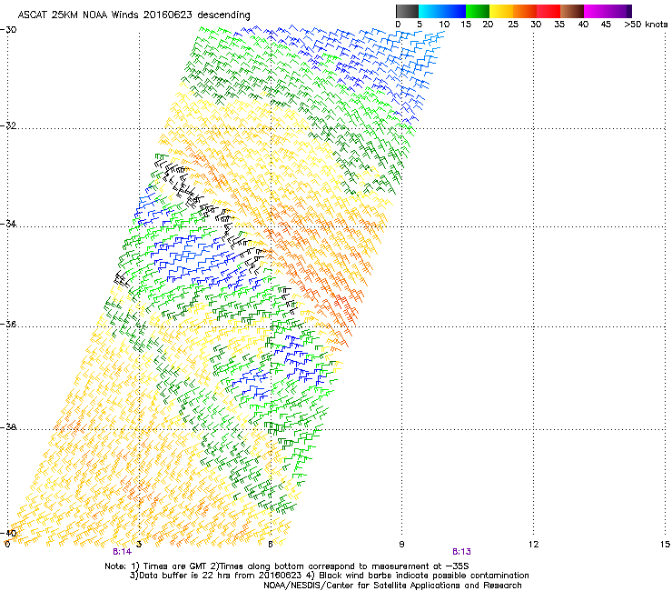Click the brown 35–40 knots color bar segment
The width and height of the screenshot is (672, 591).
[572, 11]
